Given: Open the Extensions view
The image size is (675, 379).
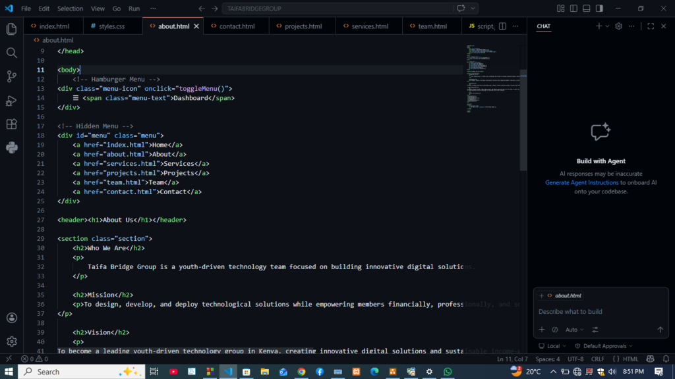Looking at the screenshot, I should click(x=12, y=124).
